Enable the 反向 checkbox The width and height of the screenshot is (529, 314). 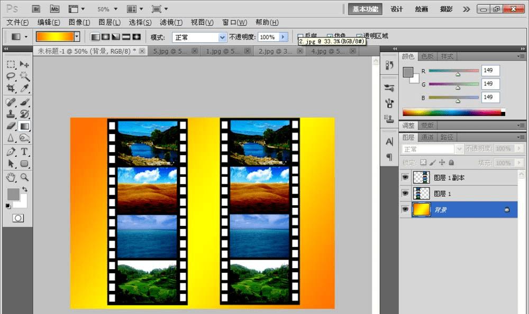(x=300, y=36)
